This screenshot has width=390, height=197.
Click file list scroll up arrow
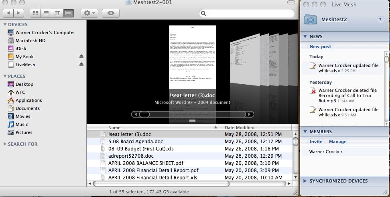(x=295, y=134)
